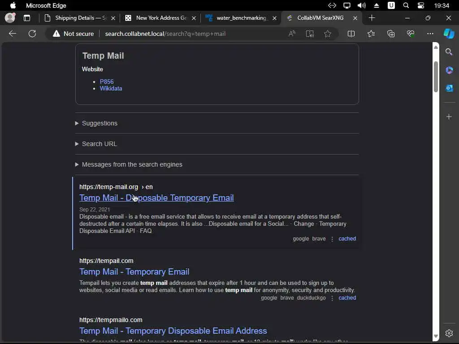
Task: Click the menu bar clock 19:34
Action: pos(442,5)
